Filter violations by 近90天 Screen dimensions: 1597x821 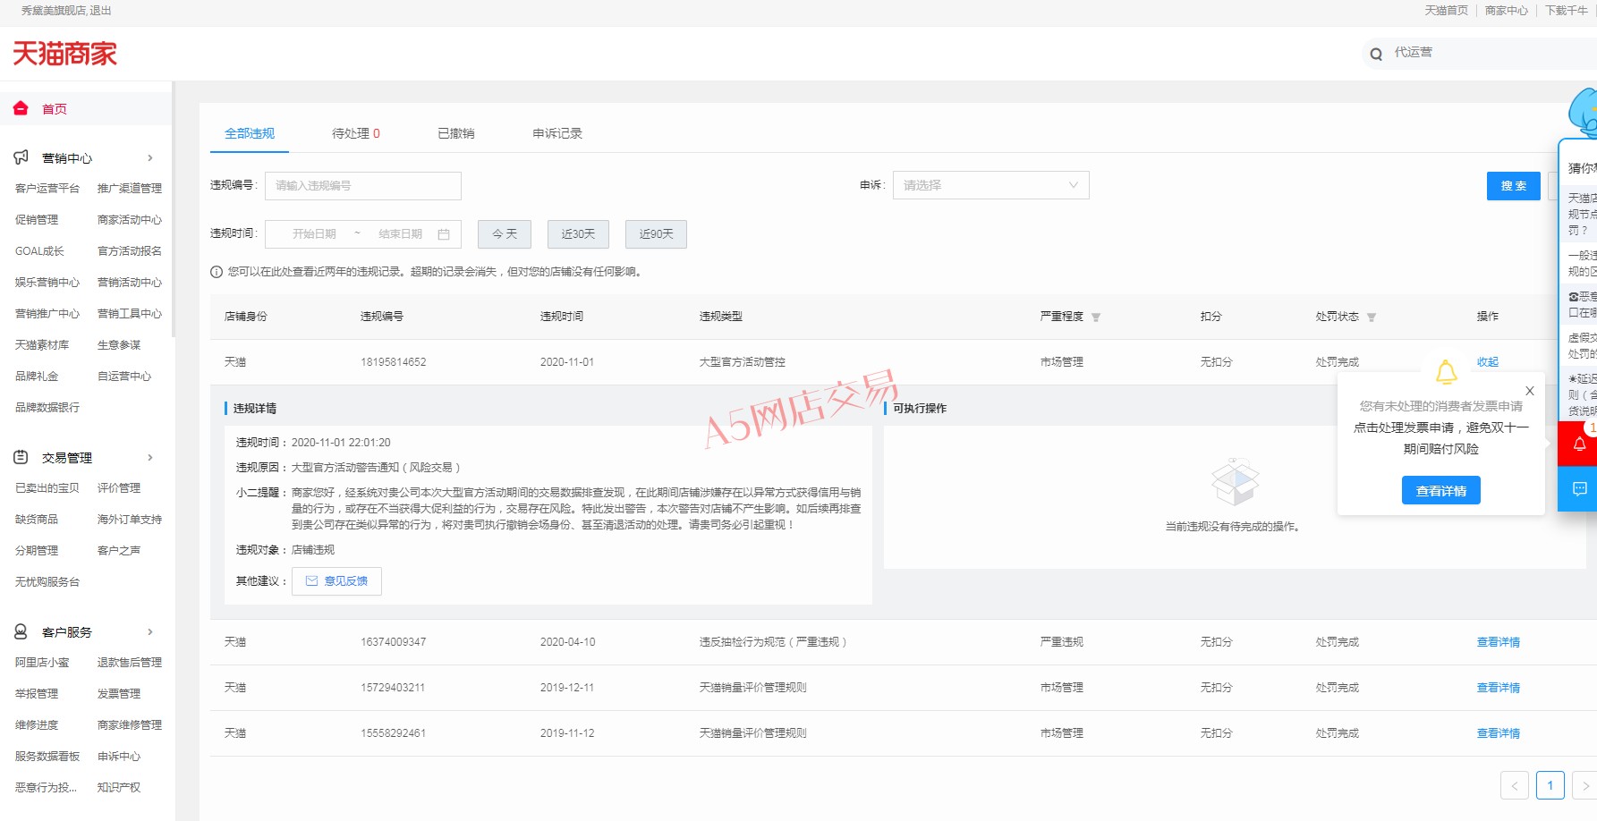click(656, 233)
